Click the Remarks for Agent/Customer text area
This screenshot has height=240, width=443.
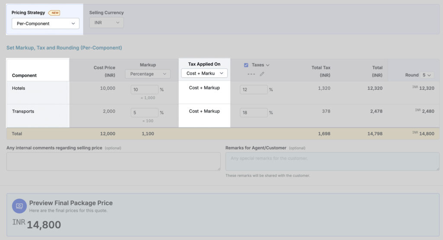click(x=332, y=161)
